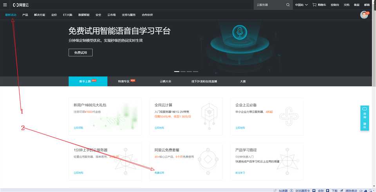The image size is (376, 192).
Task: Click the 1分钟上手的云服务器 card title
Action: (90, 150)
